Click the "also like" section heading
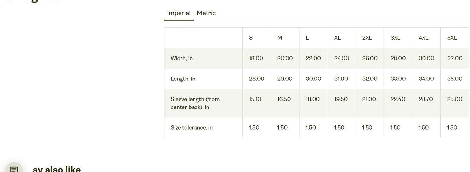Image resolution: width=470 pixels, height=172 pixels. click(57, 169)
